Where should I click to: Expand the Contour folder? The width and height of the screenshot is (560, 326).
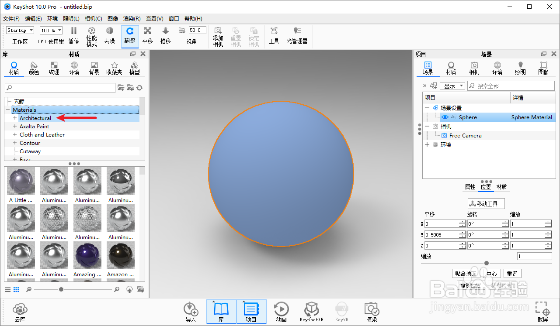[x=15, y=143]
